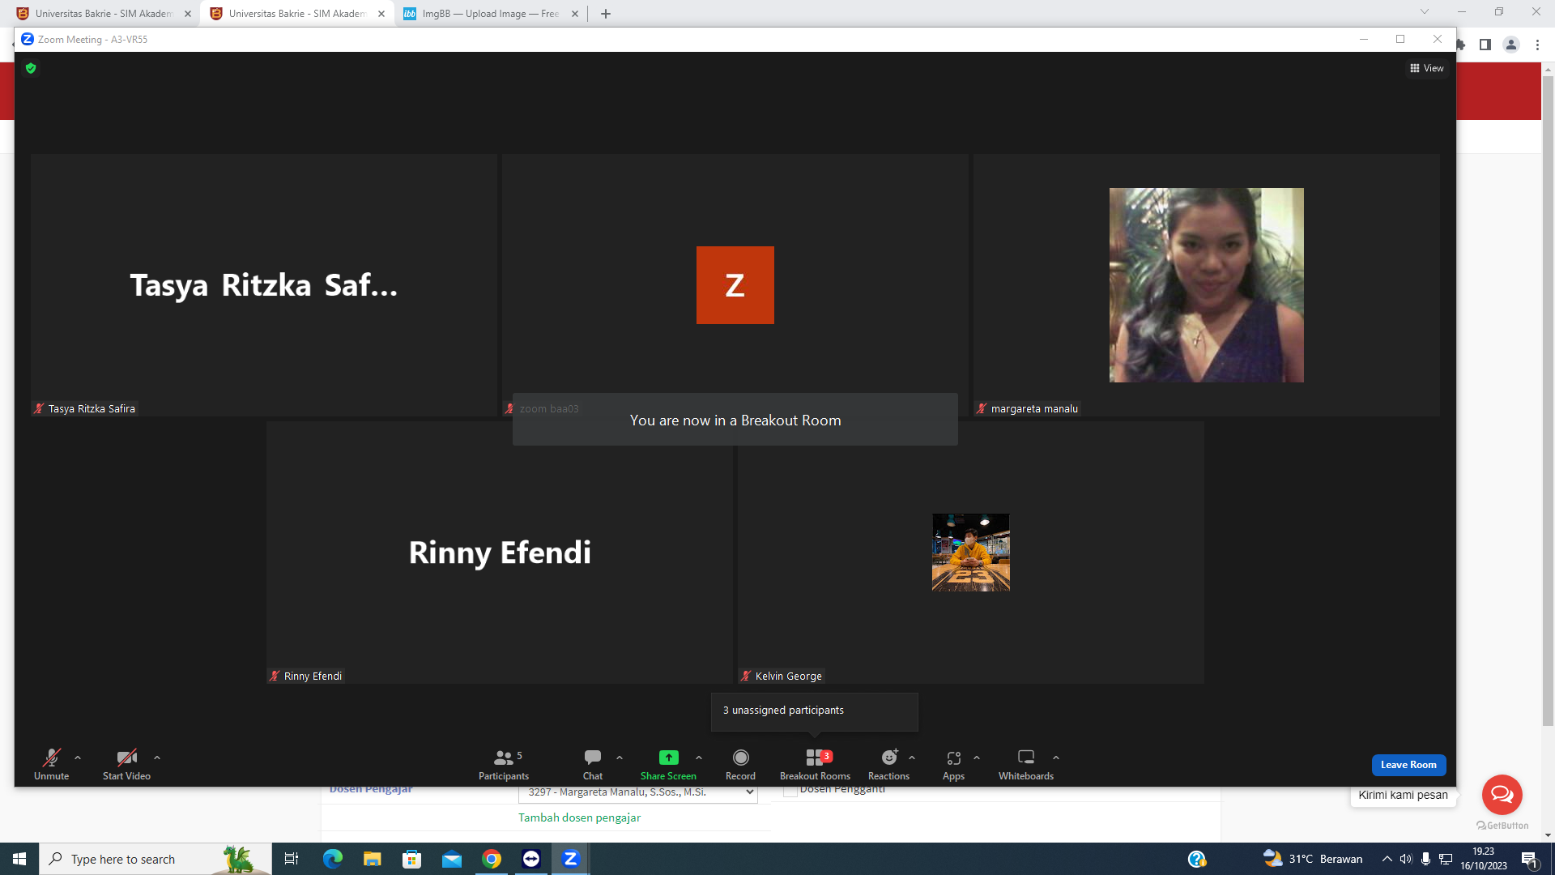Expand chat options arrow
This screenshot has width=1555, height=875.
tap(620, 758)
